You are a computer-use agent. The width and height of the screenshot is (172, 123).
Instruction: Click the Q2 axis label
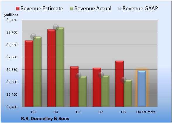point(101,112)
